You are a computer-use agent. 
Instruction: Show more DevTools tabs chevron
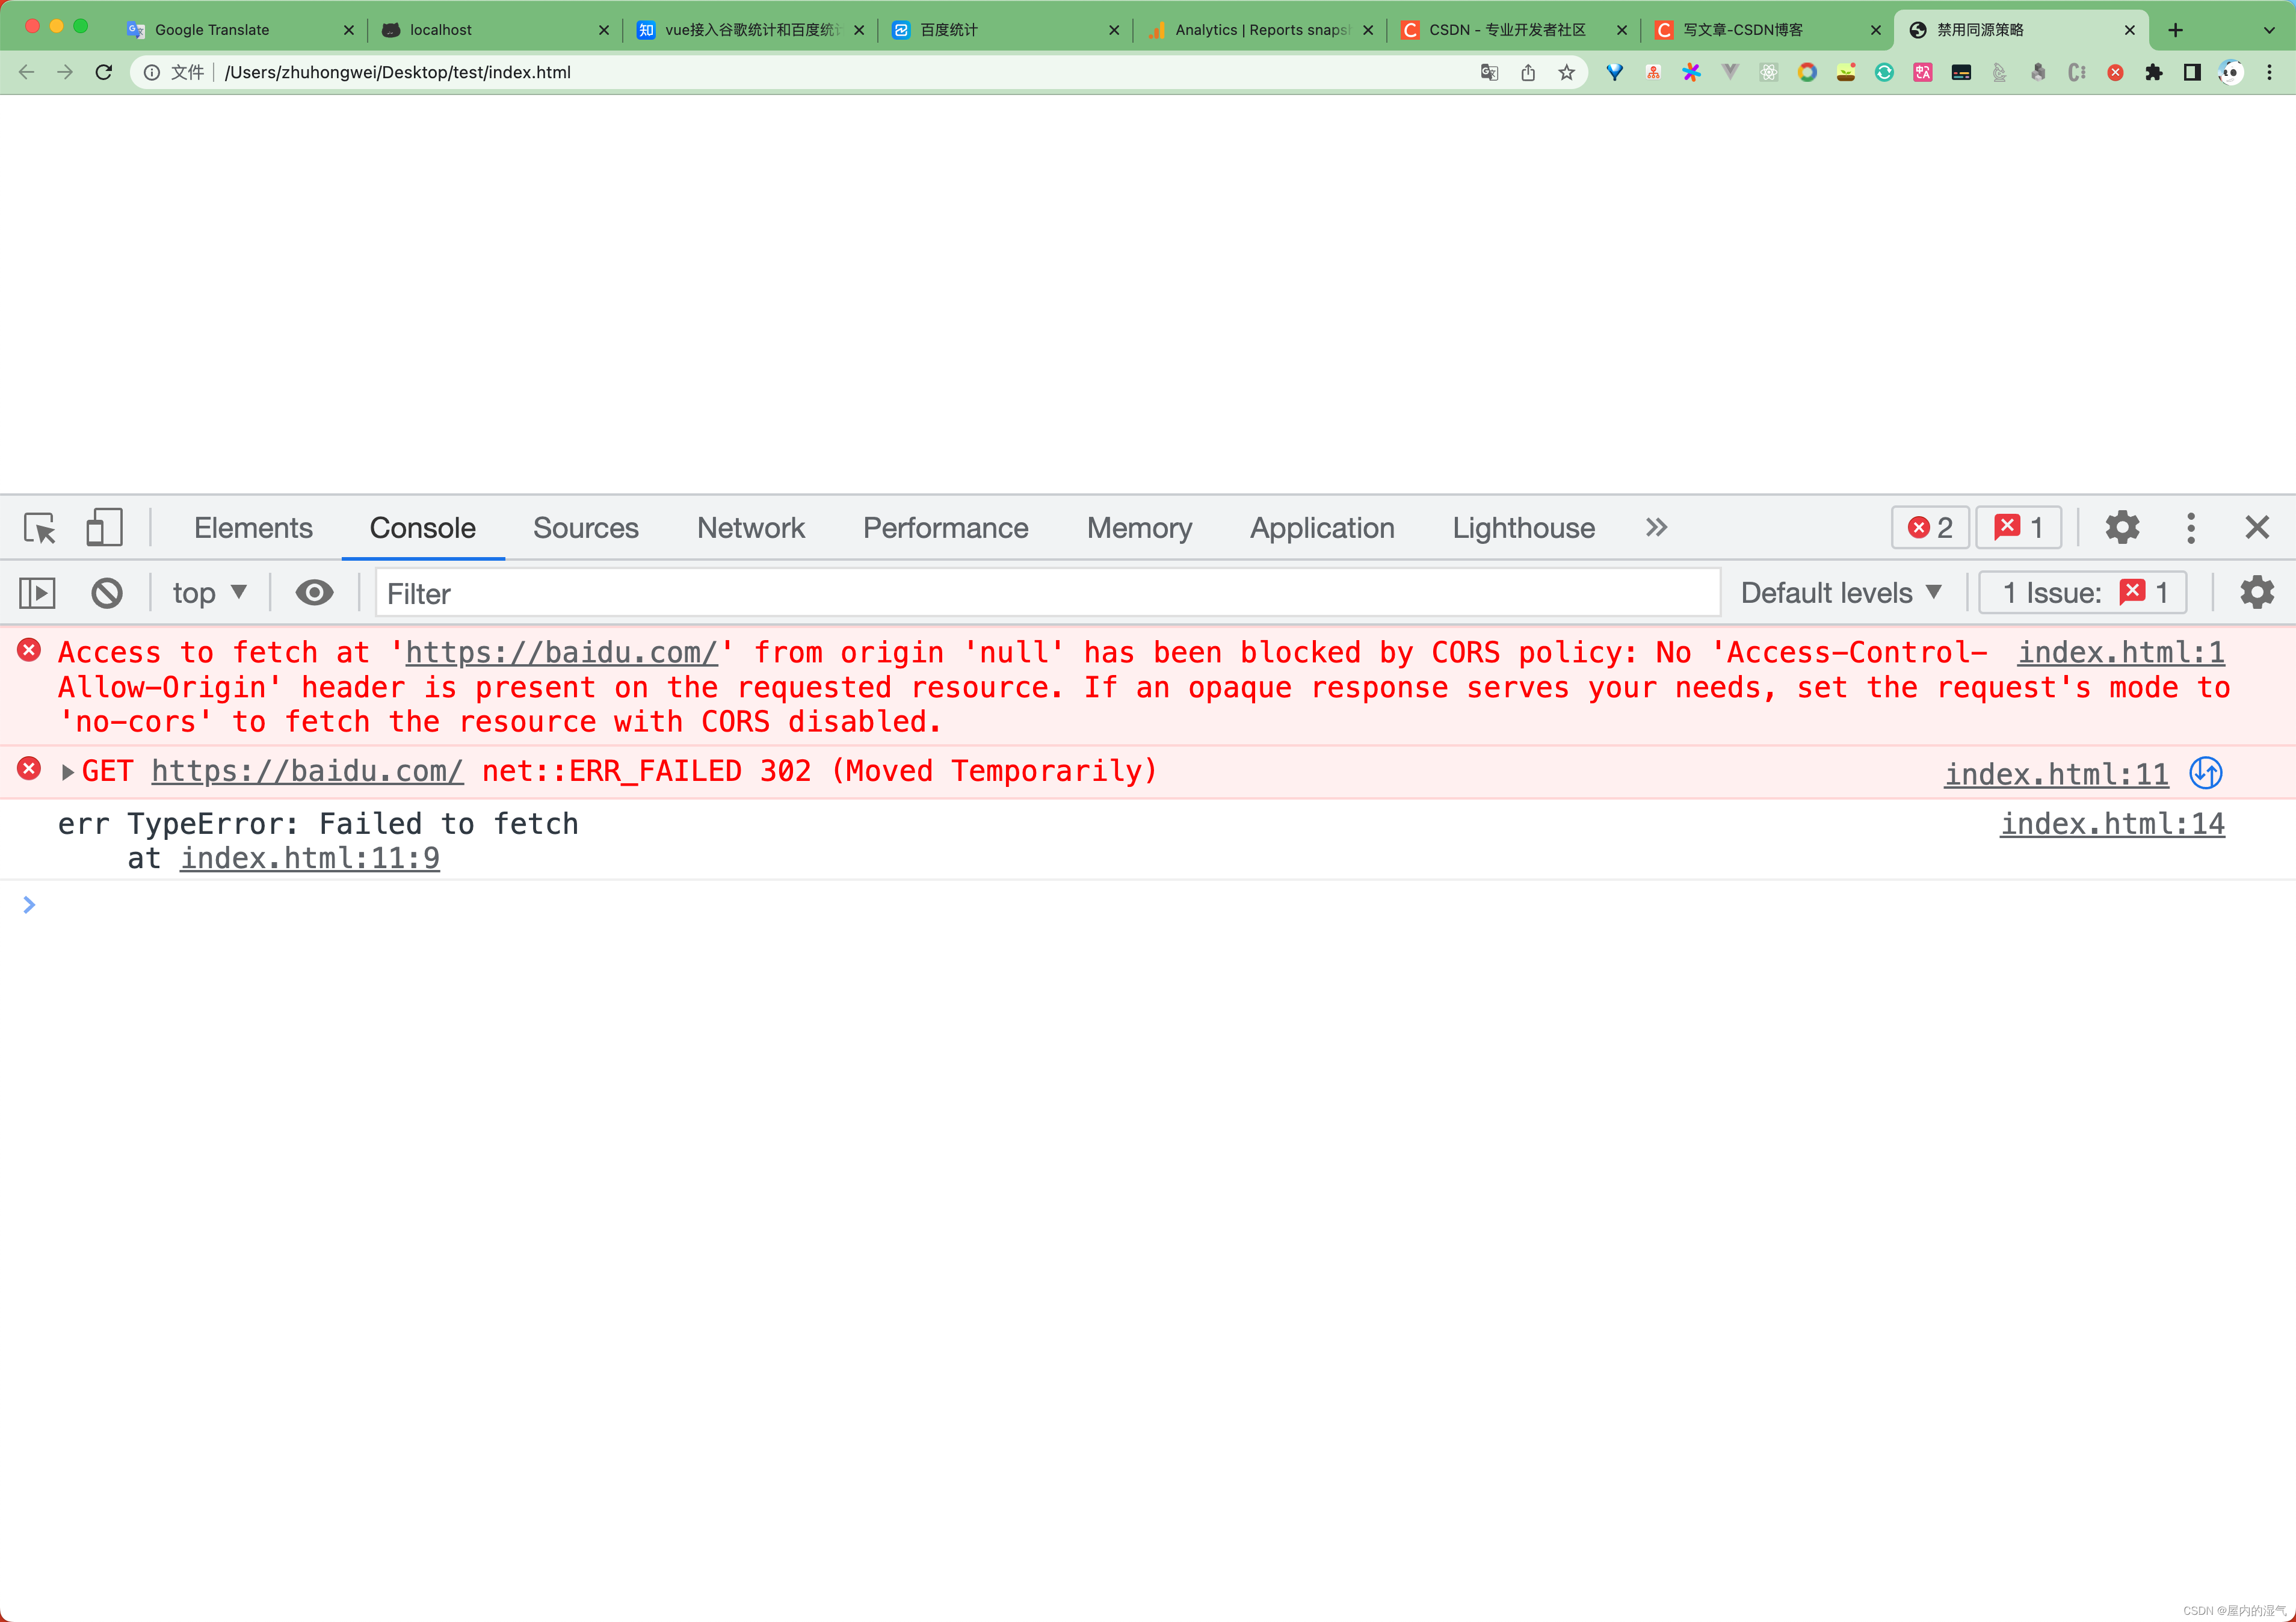(1656, 527)
